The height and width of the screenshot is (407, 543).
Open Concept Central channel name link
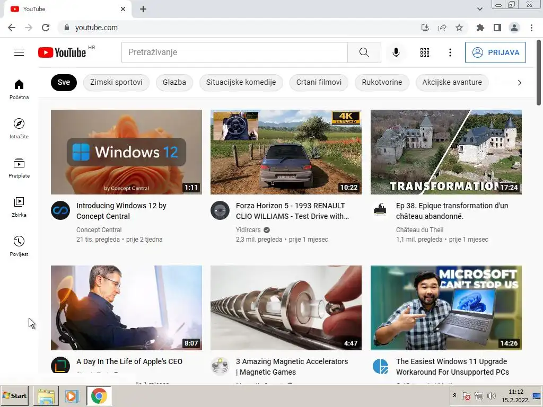[99, 230]
